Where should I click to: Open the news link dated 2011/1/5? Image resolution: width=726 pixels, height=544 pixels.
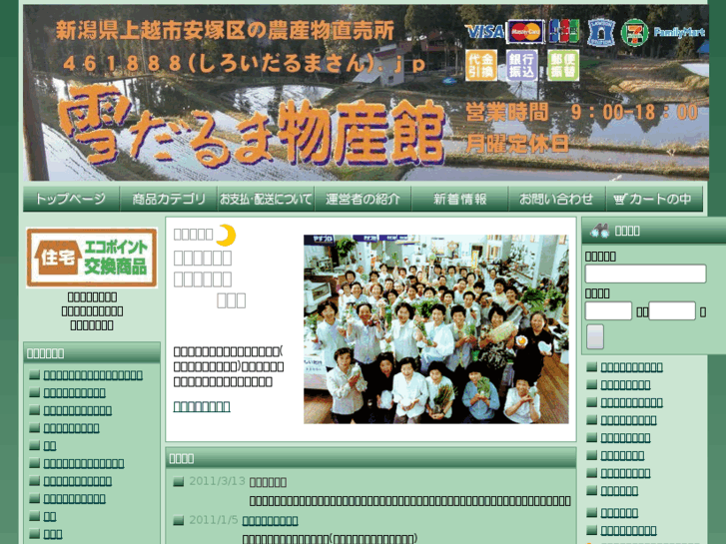coord(270,521)
